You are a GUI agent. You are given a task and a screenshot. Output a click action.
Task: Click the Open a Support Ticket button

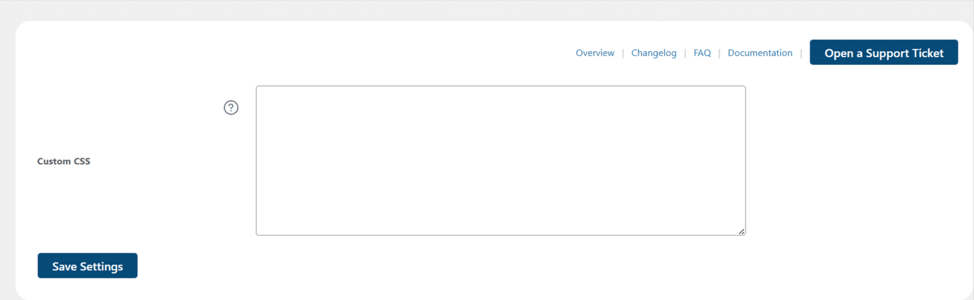pos(883,52)
